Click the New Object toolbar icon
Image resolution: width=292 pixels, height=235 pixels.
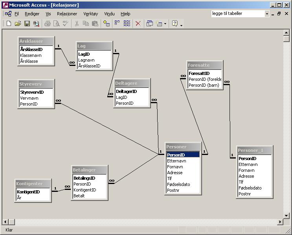click(x=159, y=24)
